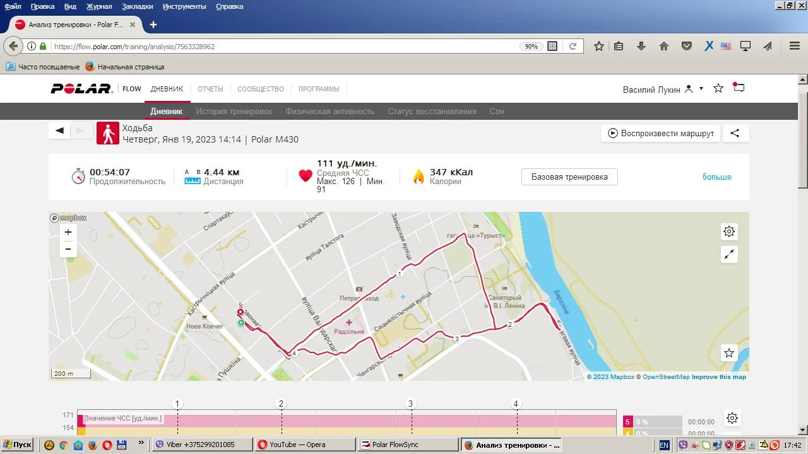Open a new browser tab
The width and height of the screenshot is (808, 454).
point(153,25)
